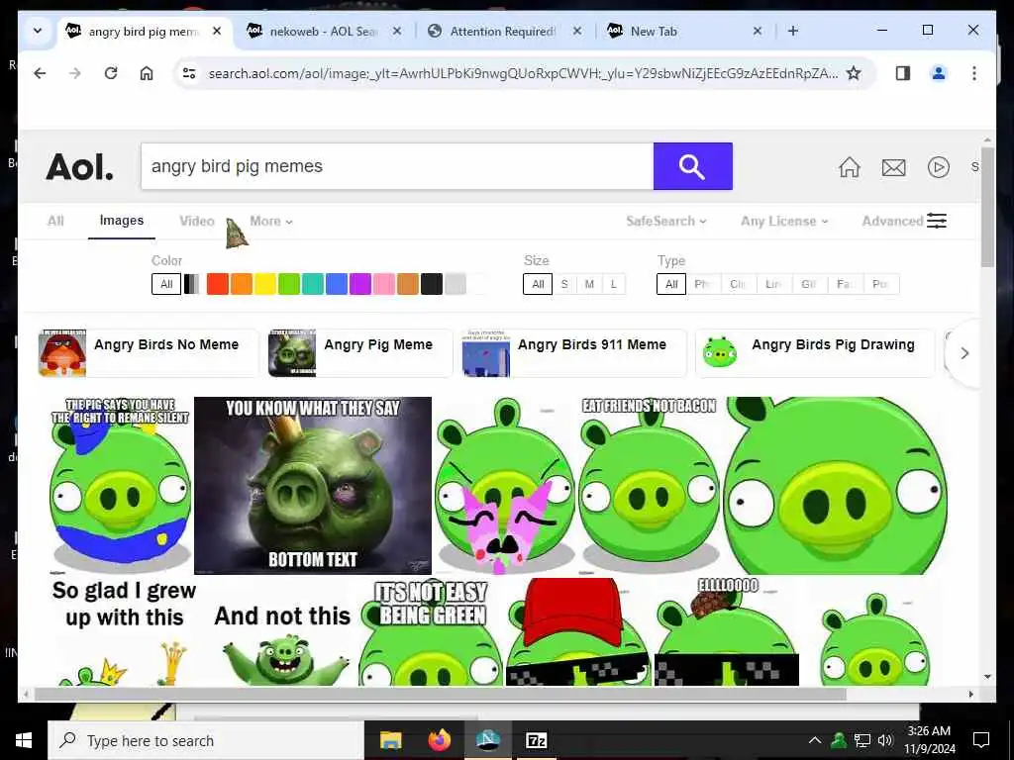
Task: Go back with the browser back arrow
Action: click(x=40, y=73)
